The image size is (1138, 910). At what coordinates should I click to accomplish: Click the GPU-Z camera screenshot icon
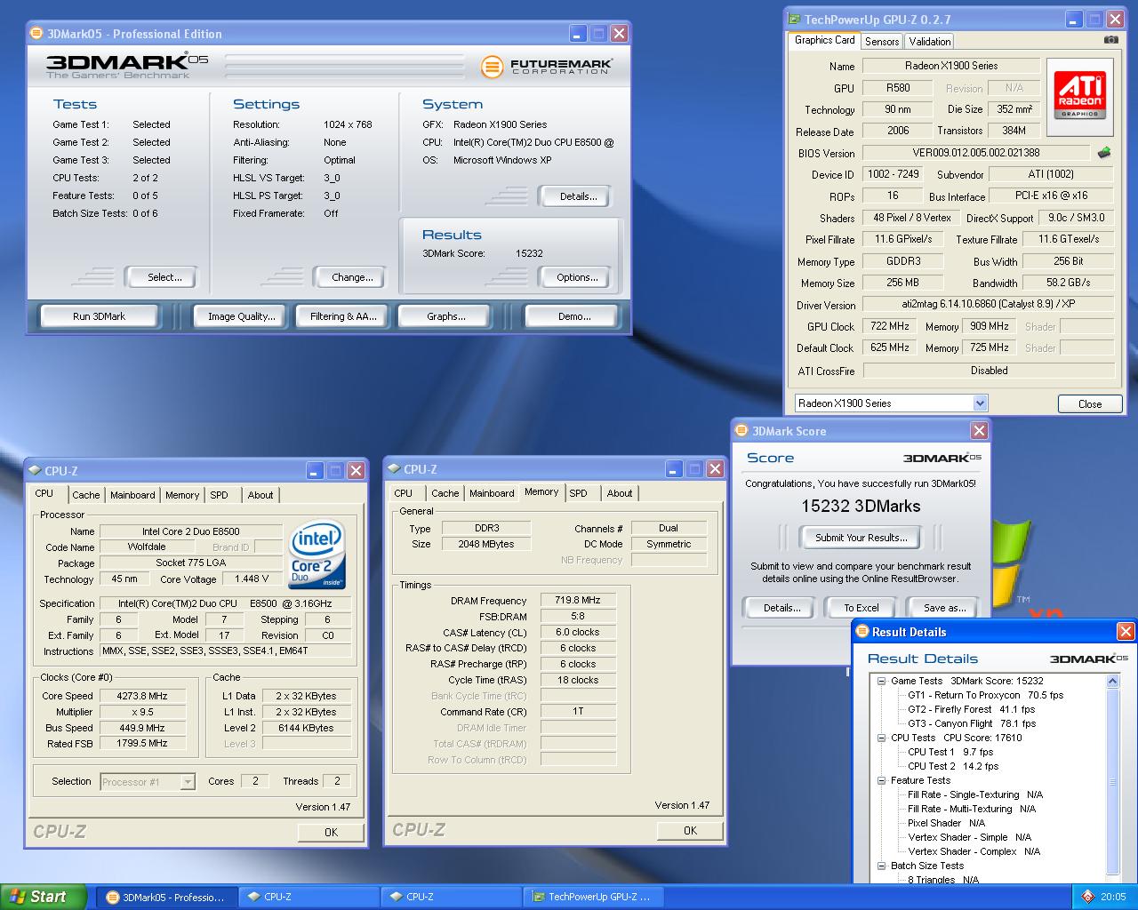click(1110, 40)
